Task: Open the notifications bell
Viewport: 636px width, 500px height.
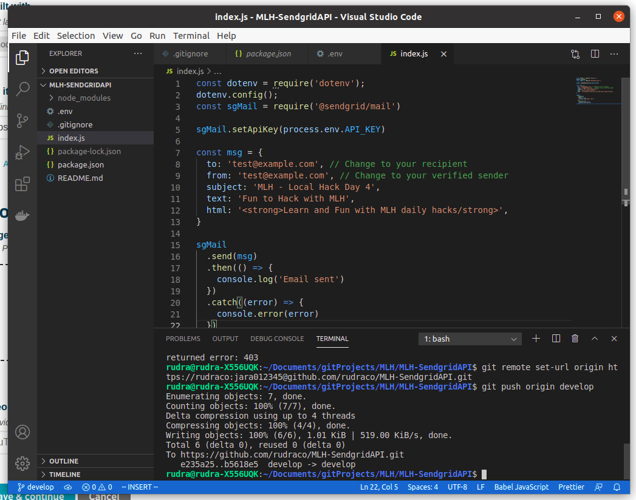Action: click(x=617, y=487)
